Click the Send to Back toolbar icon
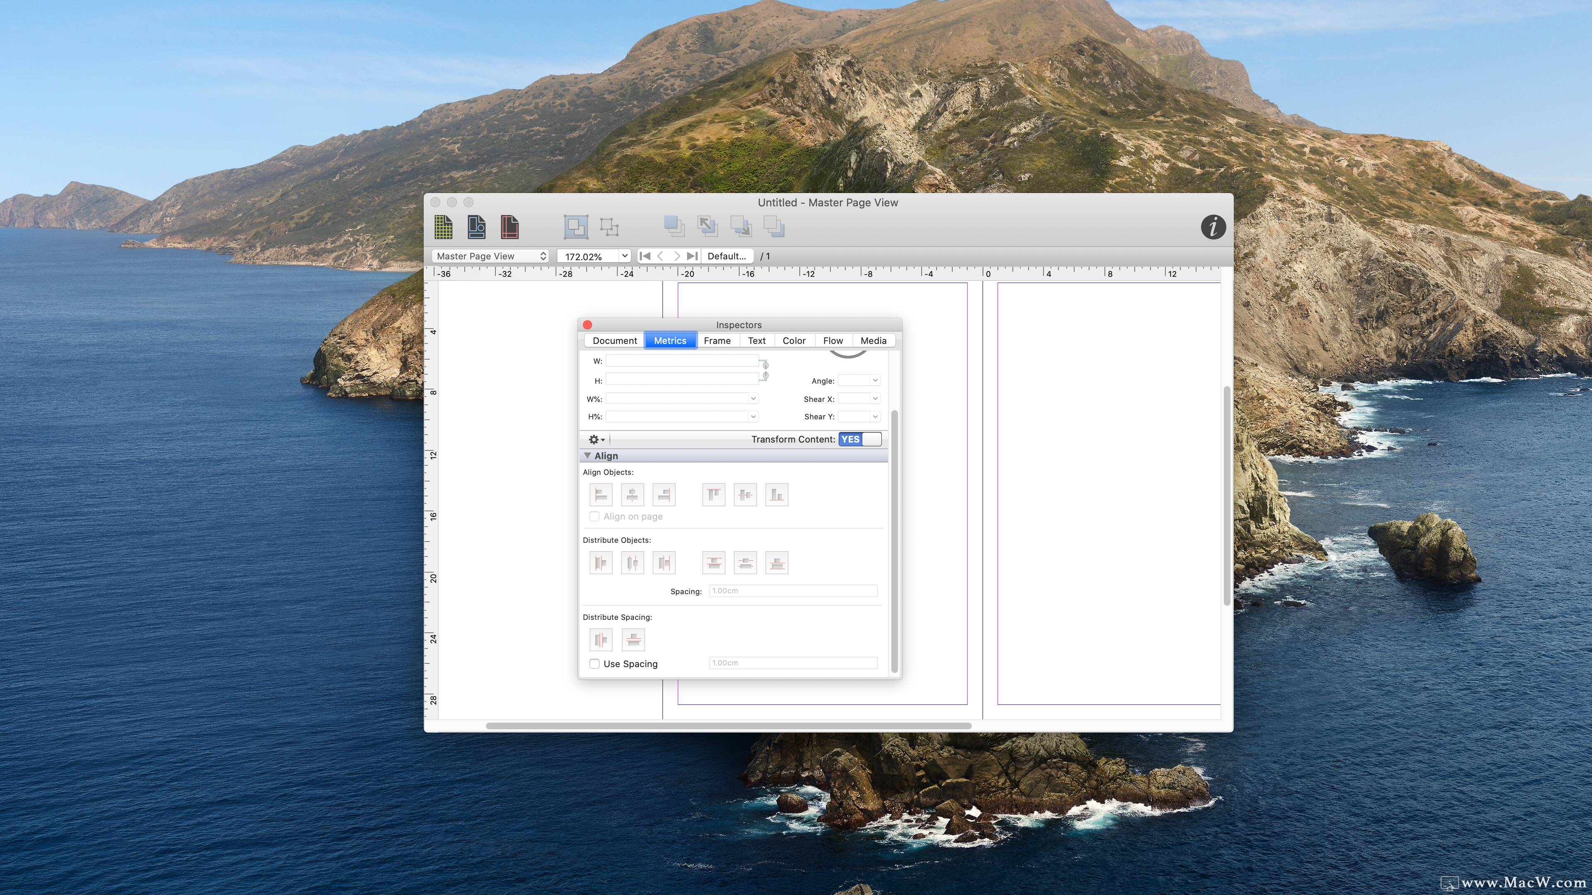The image size is (1592, 895). point(774,226)
